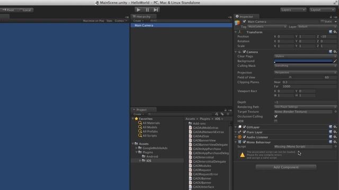This screenshot has width=339, height=190.
Task: Disable the Mono Behaviour component checkbox
Action: [x=244, y=142]
